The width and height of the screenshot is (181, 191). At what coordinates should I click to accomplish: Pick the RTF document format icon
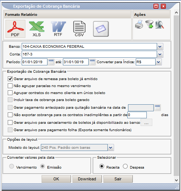point(58,29)
